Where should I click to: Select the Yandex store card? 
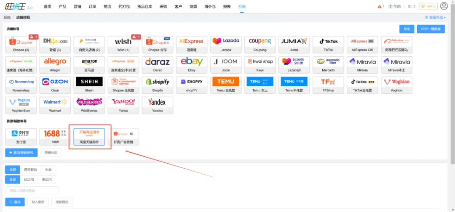pyautogui.click(x=158, y=106)
